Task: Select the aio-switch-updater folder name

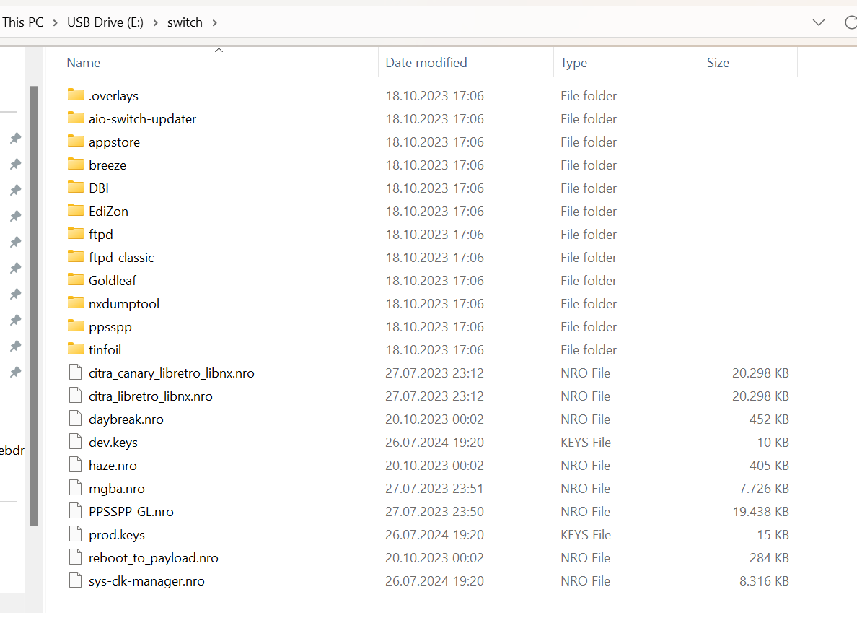Action: [143, 118]
